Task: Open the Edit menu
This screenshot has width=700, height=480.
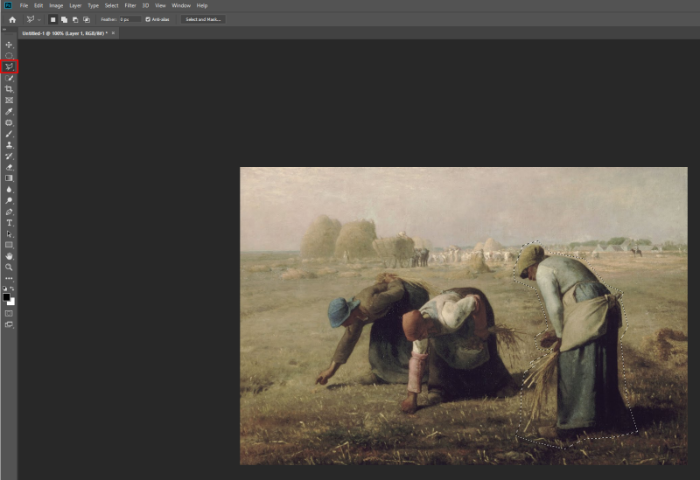Action: (38, 6)
